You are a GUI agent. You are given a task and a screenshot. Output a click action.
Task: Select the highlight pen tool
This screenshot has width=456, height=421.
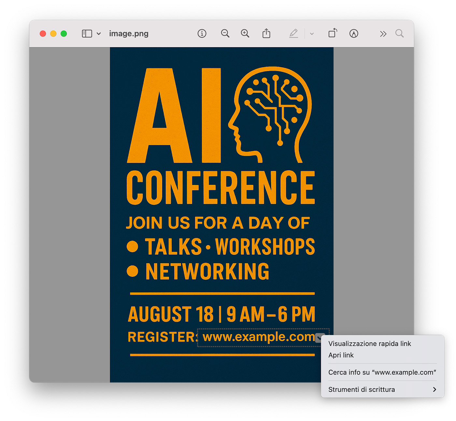pos(293,34)
